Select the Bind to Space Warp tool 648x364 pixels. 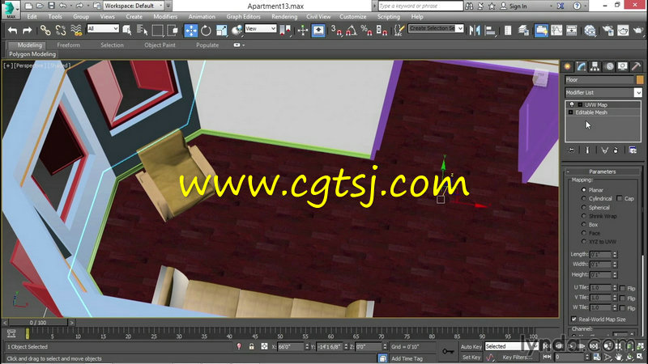(x=76, y=30)
